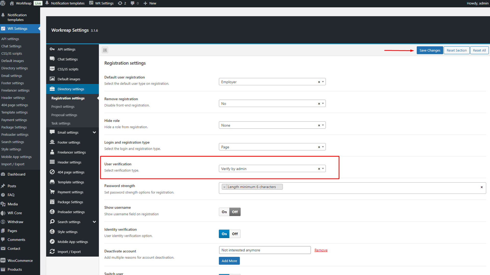The width and height of the screenshot is (490, 275).
Task: Click the Package Settings calendar icon
Action: 52,202
